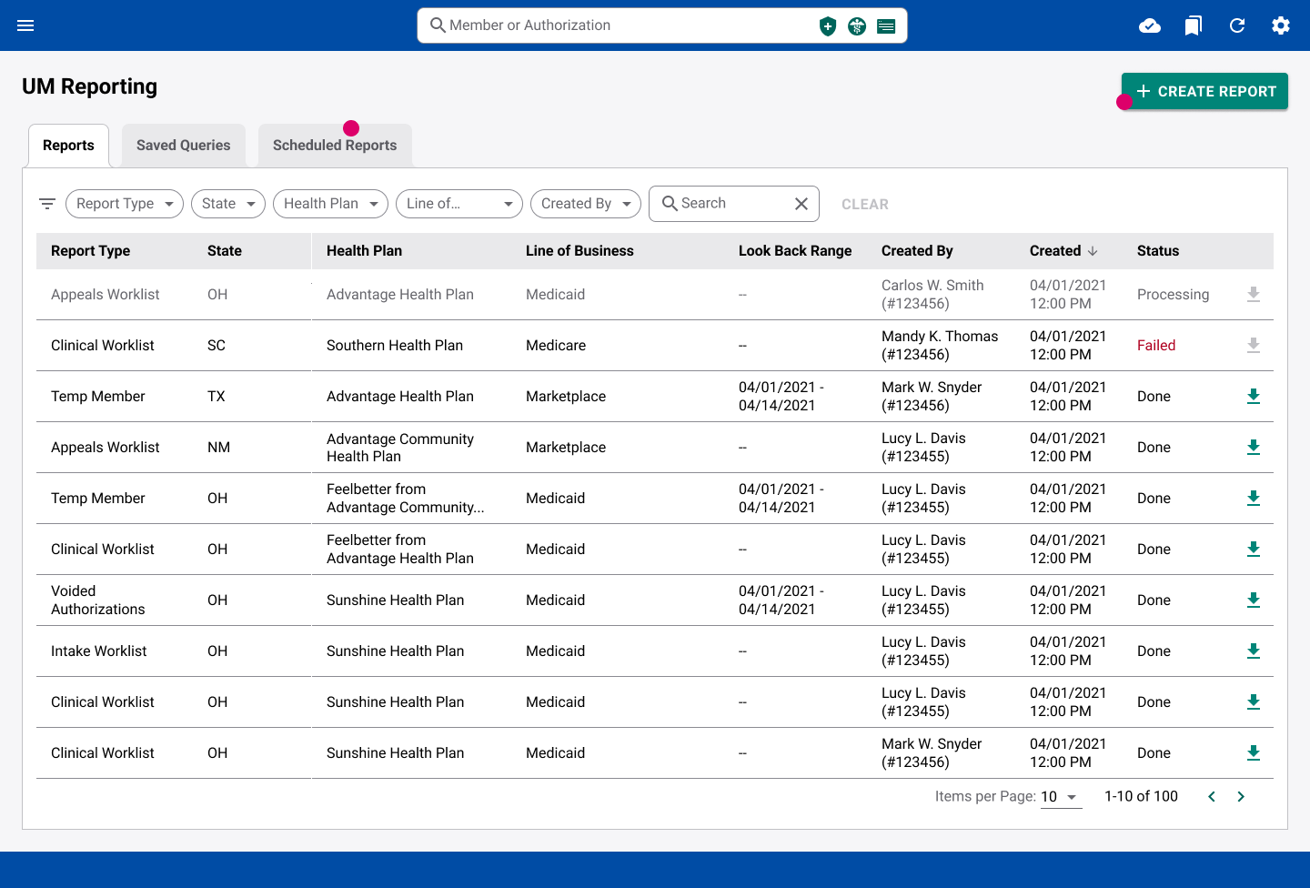Go to the previous page of results
This screenshot has width=1310, height=888.
1212,797
